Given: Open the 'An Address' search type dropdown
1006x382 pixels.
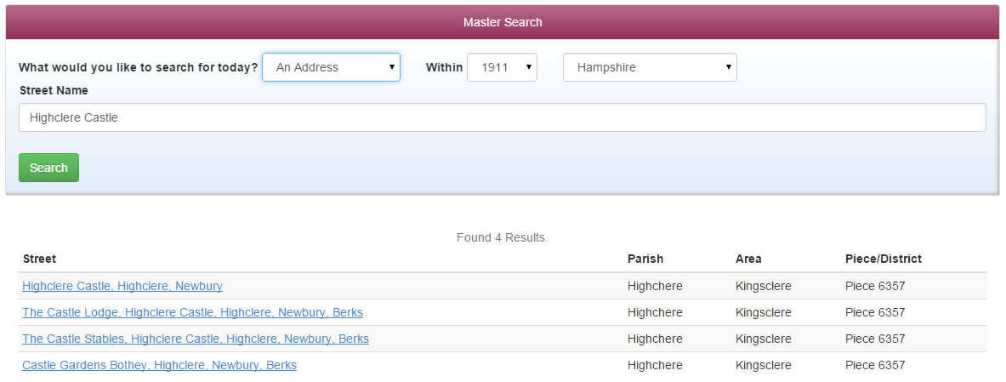Looking at the screenshot, I should (331, 67).
